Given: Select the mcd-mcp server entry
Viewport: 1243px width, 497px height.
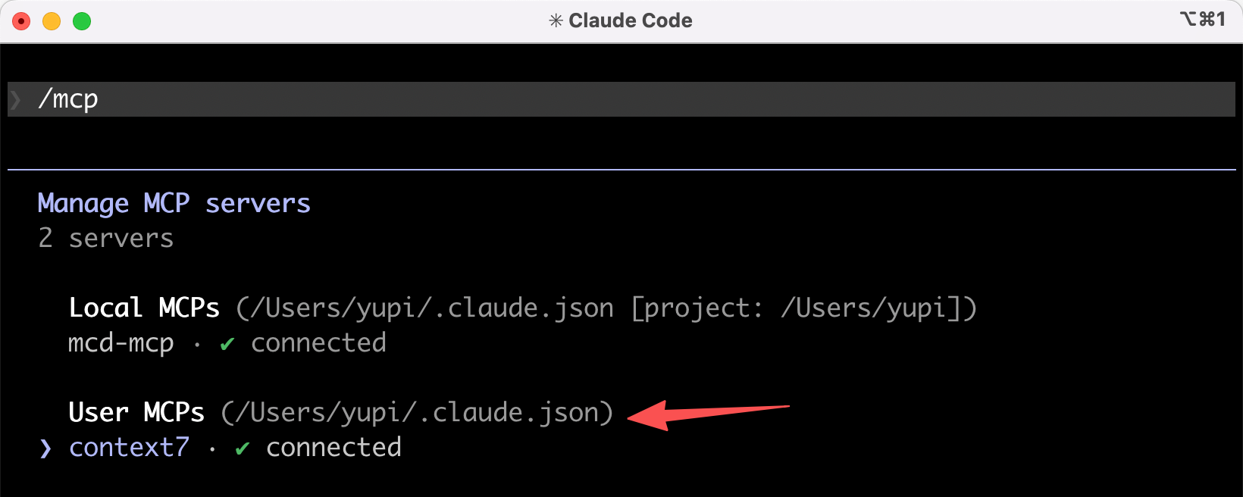Looking at the screenshot, I should 121,343.
